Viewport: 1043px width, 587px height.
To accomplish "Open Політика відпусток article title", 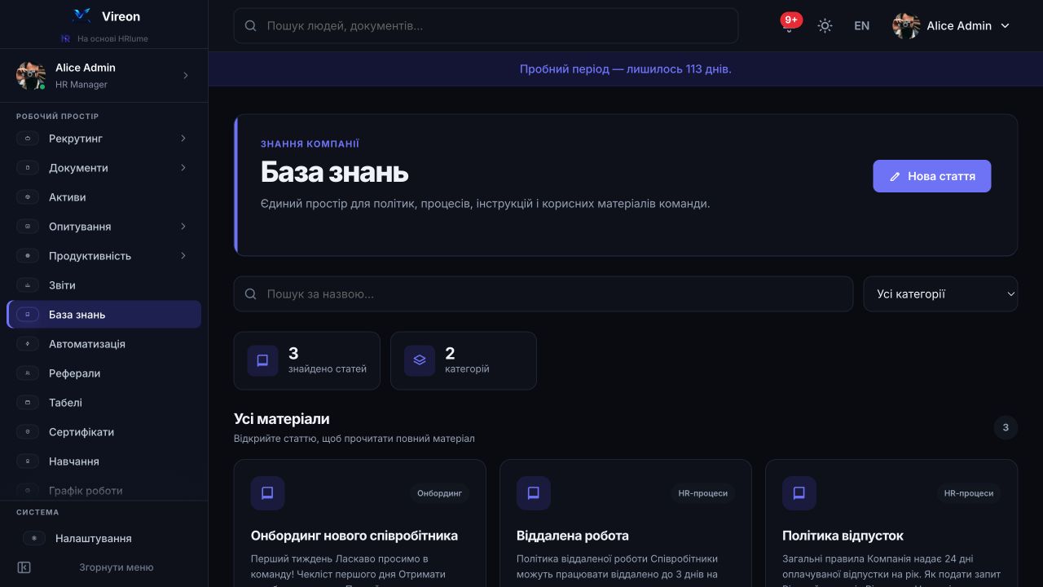I will [843, 536].
